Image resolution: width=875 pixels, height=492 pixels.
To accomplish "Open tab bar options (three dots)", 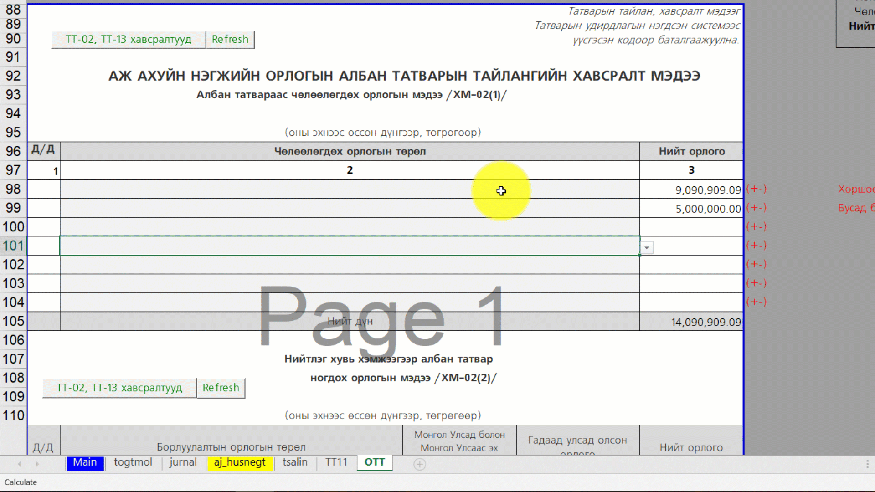I will 867,464.
